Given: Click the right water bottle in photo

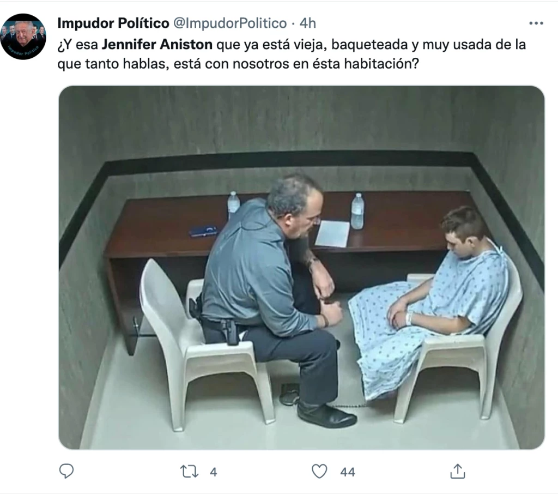Looking at the screenshot, I should (x=357, y=210).
